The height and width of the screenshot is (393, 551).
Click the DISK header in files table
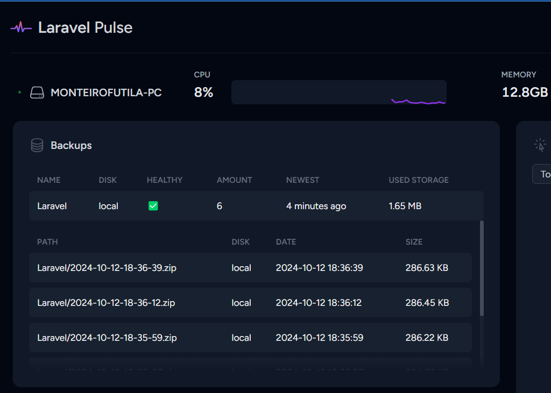(x=241, y=242)
